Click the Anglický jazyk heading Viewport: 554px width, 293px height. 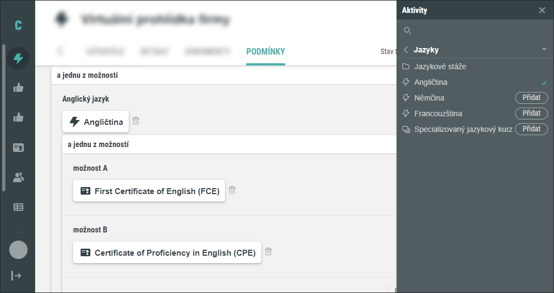pyautogui.click(x=86, y=99)
